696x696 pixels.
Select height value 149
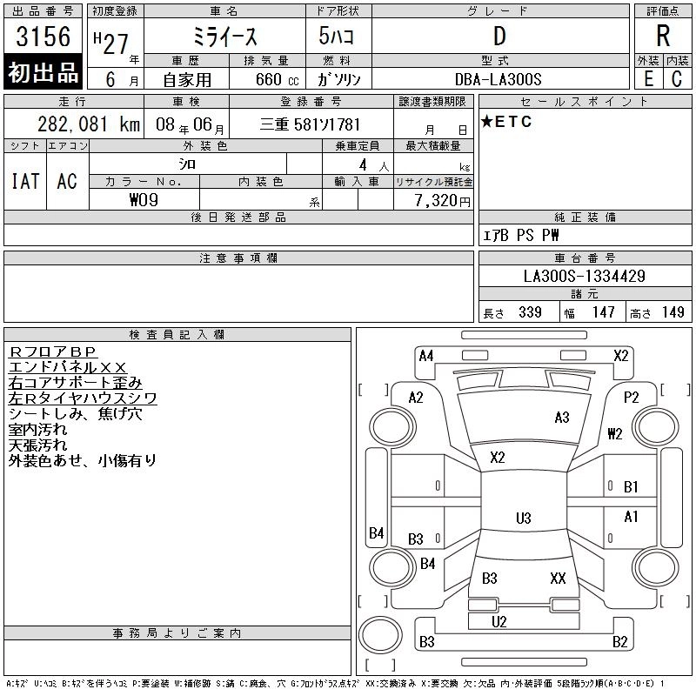pos(673,312)
